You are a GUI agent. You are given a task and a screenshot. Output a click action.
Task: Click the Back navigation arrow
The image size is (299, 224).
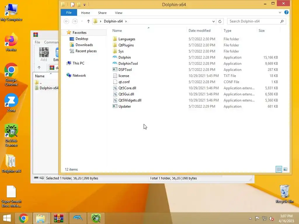66,21
